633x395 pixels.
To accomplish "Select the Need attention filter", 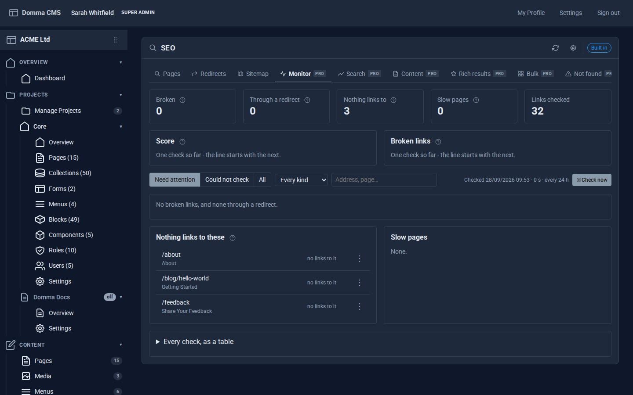I will [175, 180].
